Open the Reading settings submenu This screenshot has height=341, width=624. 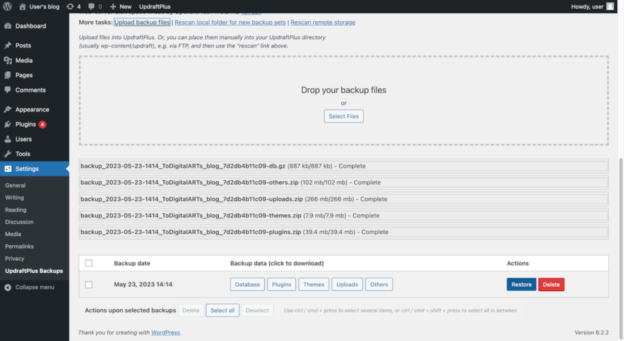pos(15,210)
